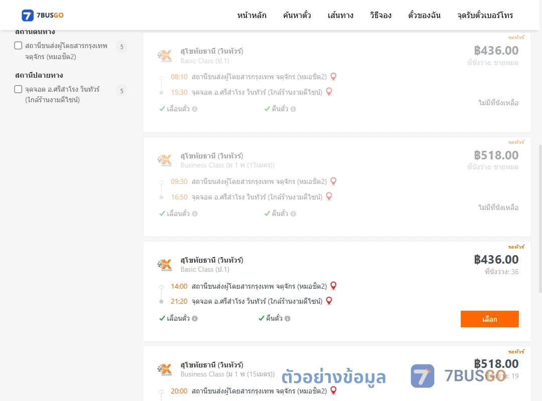Click the ฿436.00 price of the 14:00 trip
The image size is (542, 401).
click(x=496, y=259)
